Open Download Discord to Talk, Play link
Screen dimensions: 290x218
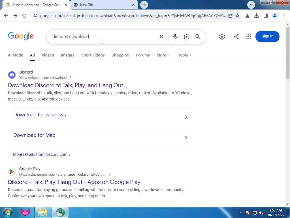pyautogui.click(x=65, y=85)
